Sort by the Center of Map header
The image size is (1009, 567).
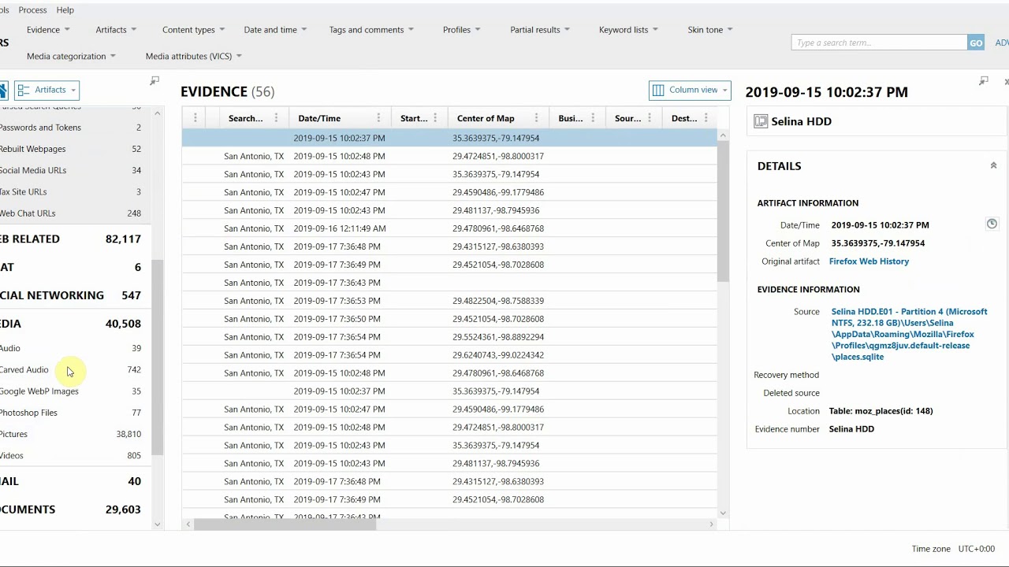pos(486,118)
